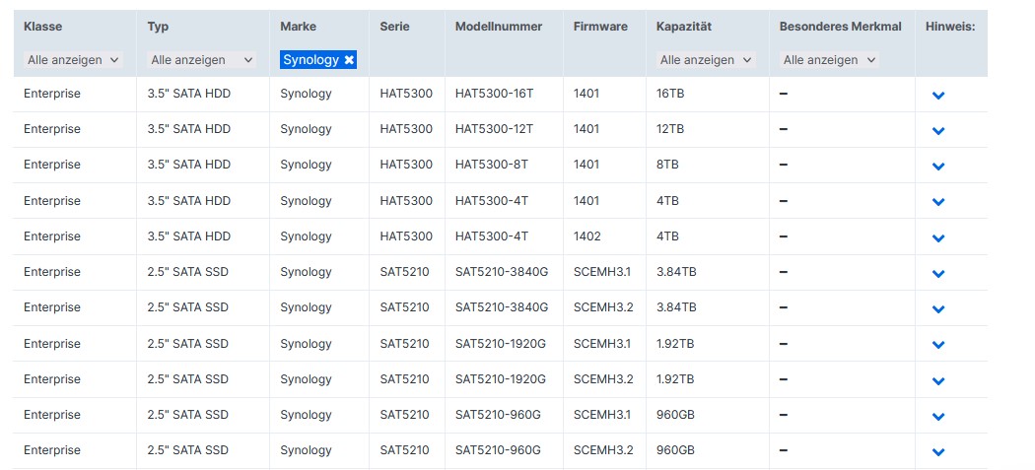Expand note for SAT5210-1920G firmware SCEMH3.2
This screenshot has width=1035, height=470.
[938, 381]
